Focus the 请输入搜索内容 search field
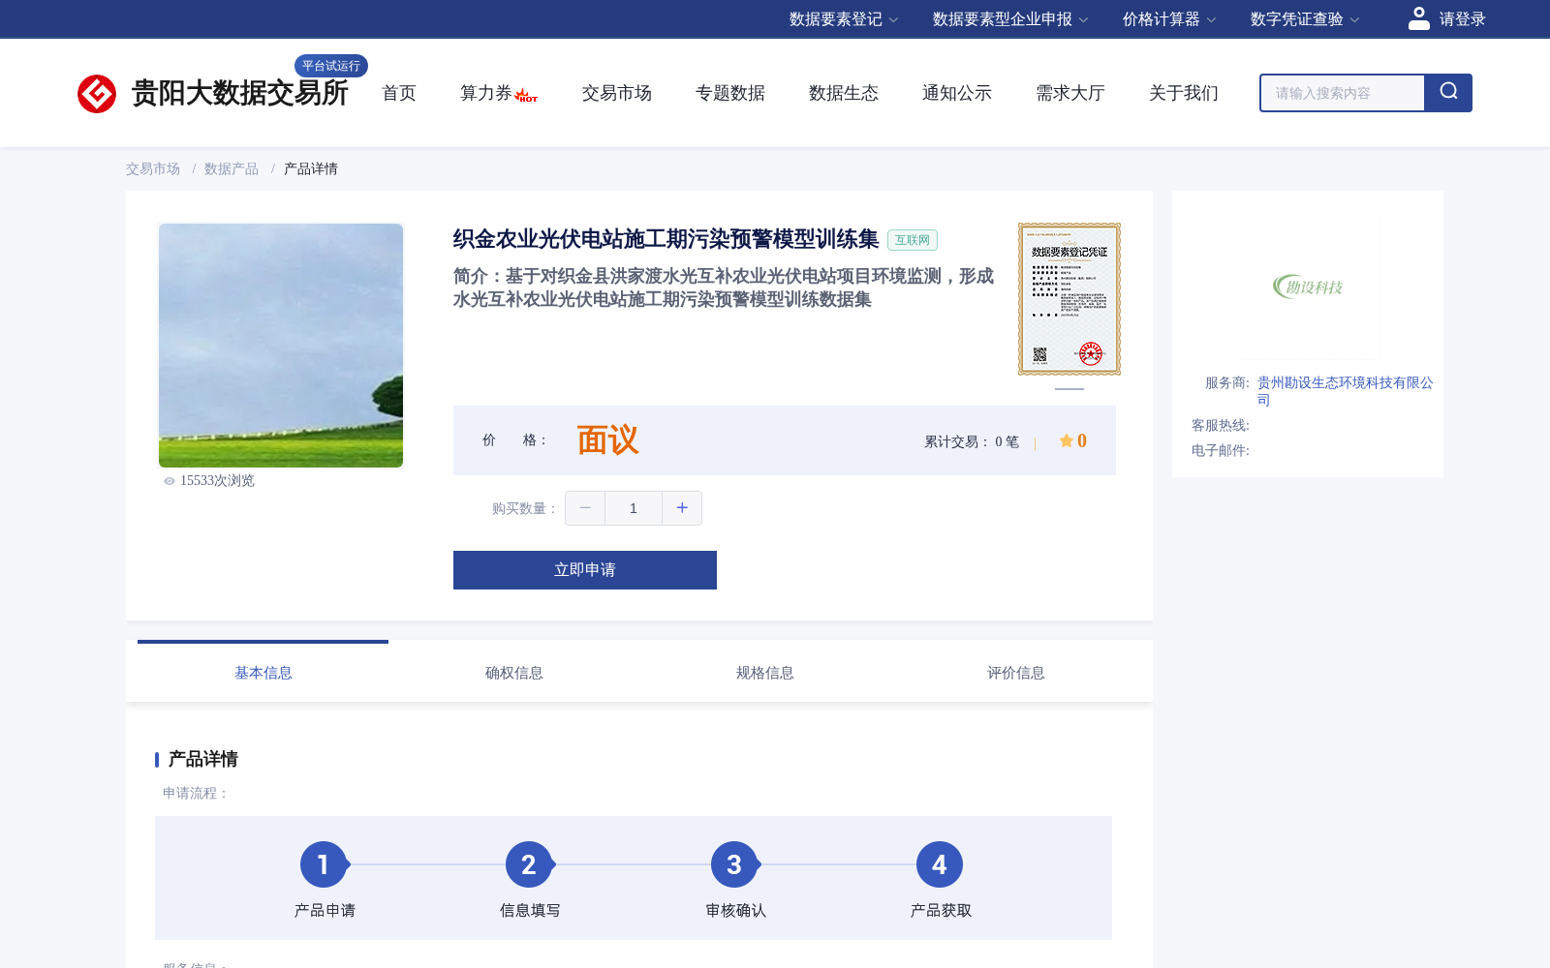 (x=1343, y=93)
